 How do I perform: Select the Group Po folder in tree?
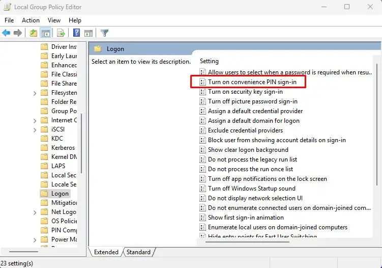coord(58,111)
